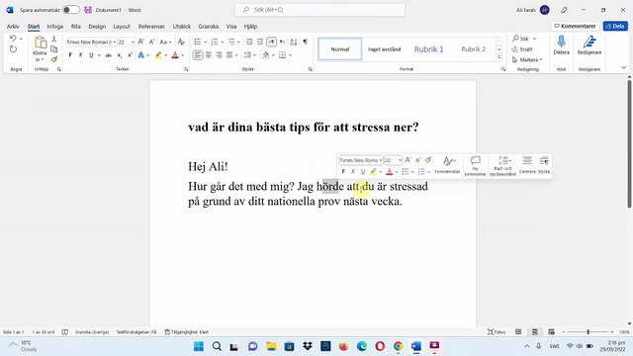The image size is (633, 356).
Task: Add Ny kommentar from the floating toolbar
Action: (x=475, y=166)
